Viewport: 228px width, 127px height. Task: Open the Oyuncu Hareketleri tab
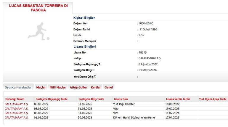[x=19, y=87]
